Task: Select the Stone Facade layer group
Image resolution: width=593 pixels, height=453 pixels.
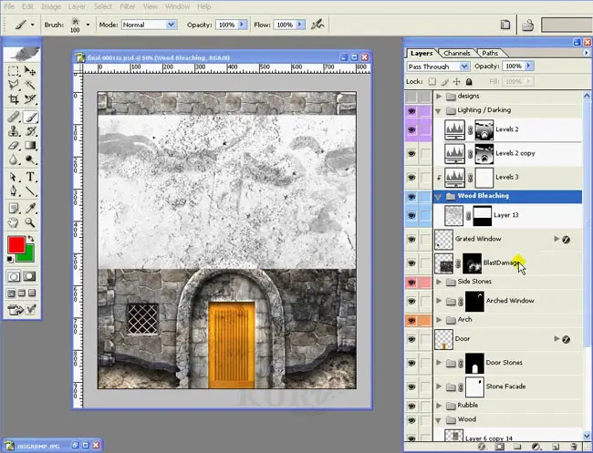Action: pyautogui.click(x=508, y=386)
